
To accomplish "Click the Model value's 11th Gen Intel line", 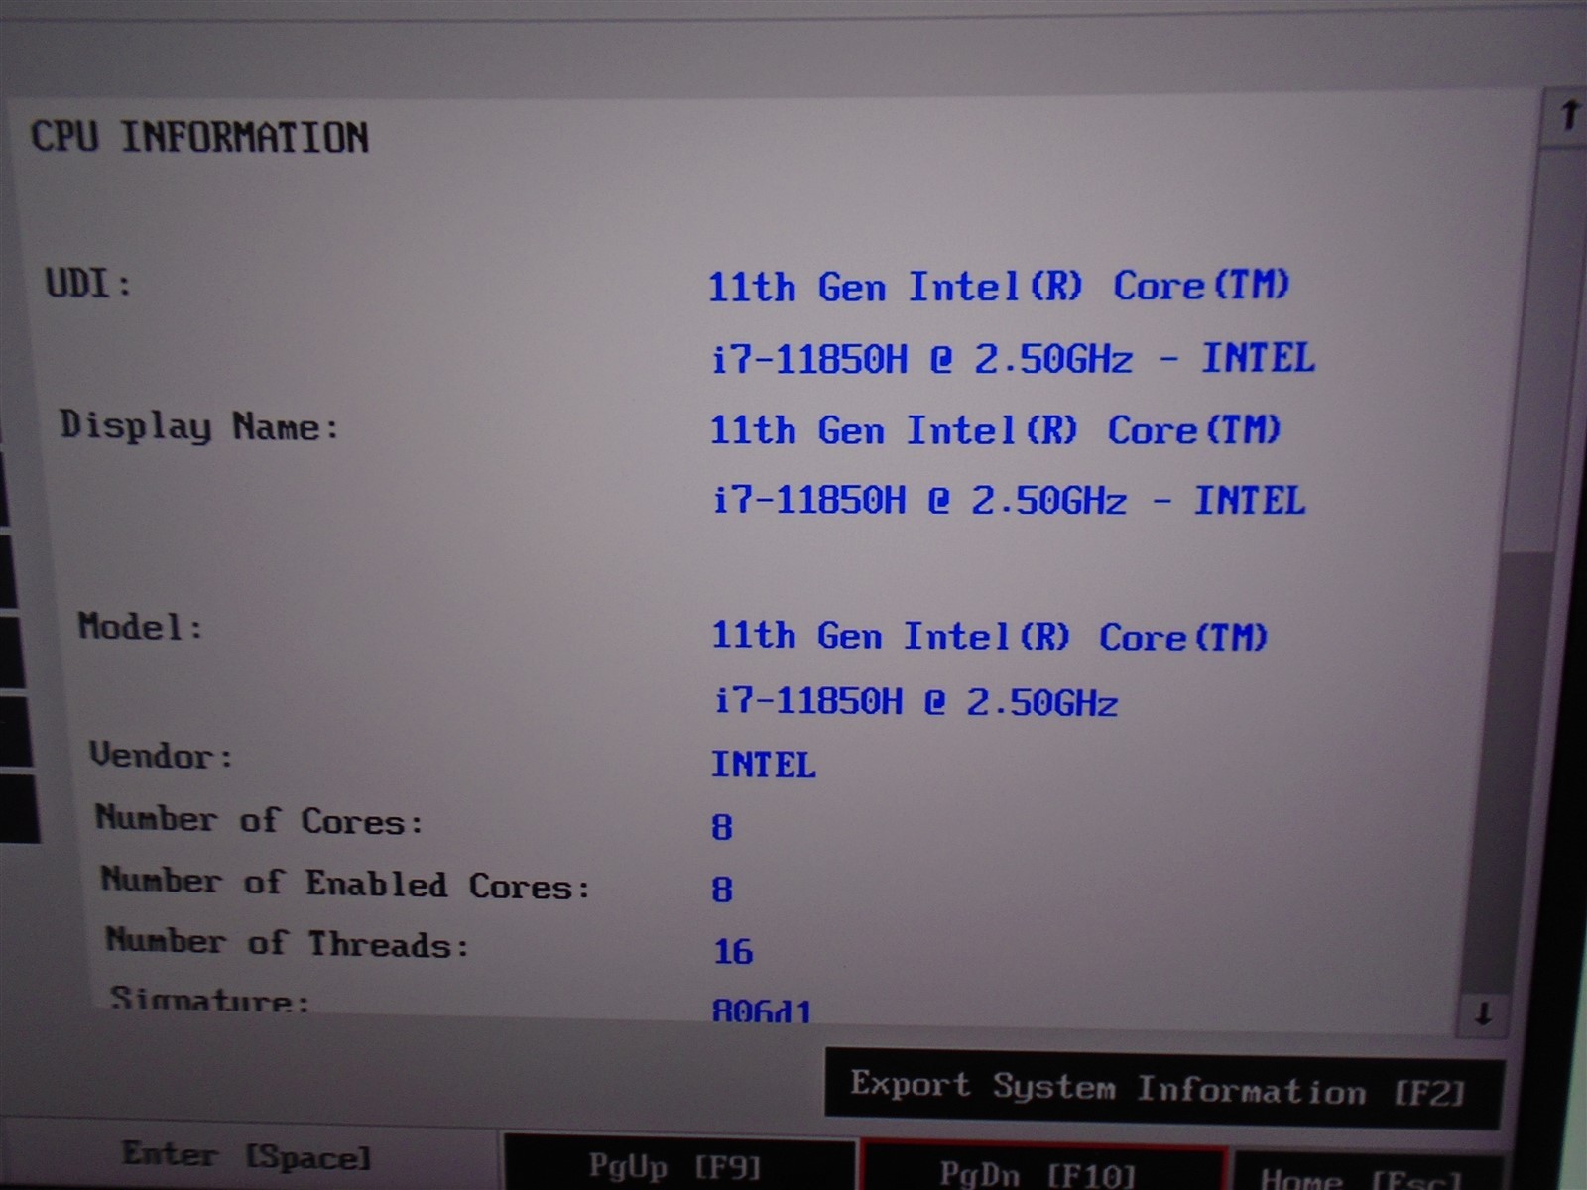I will (x=990, y=636).
